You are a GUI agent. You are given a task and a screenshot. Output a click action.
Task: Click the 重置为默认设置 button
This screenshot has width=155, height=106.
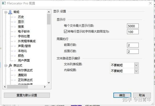[27, 95]
